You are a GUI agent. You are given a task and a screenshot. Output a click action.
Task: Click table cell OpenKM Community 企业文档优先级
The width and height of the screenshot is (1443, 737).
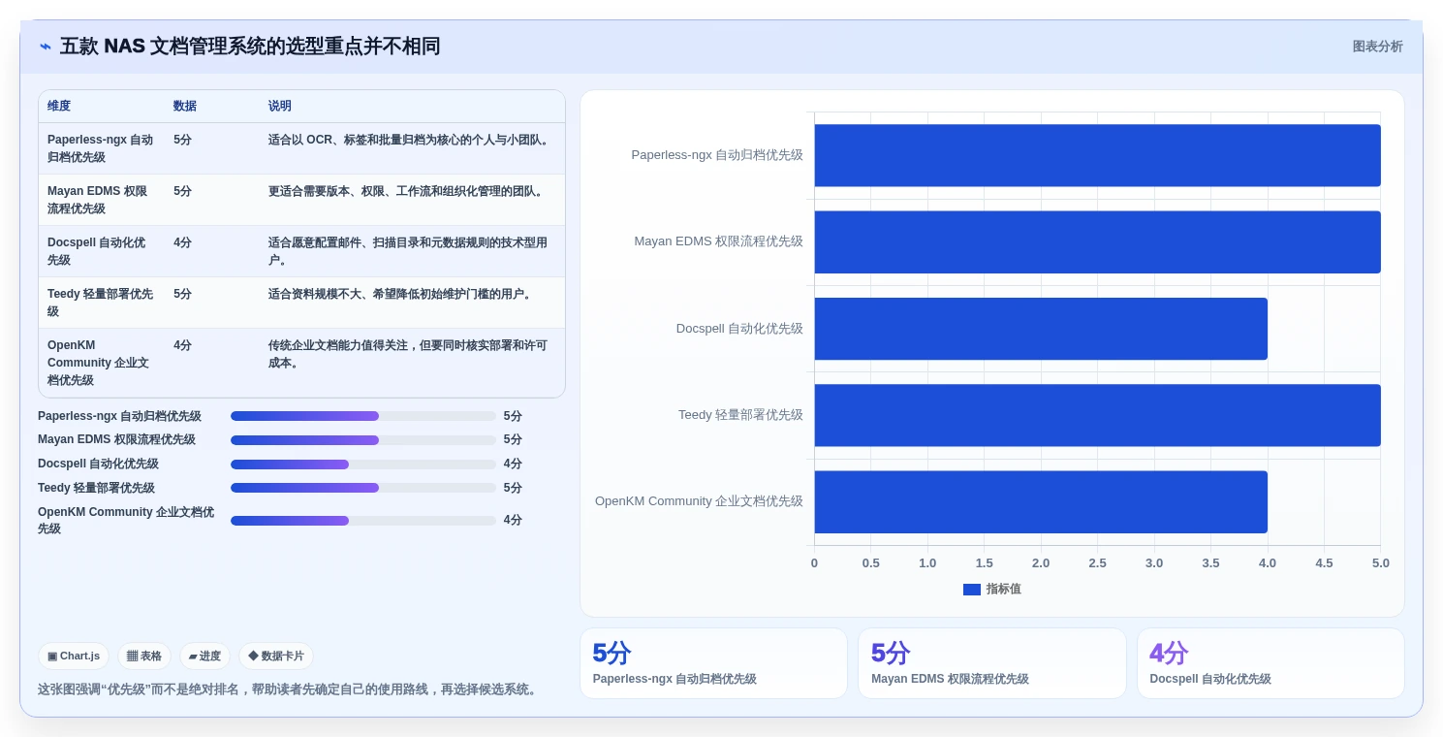tap(101, 363)
